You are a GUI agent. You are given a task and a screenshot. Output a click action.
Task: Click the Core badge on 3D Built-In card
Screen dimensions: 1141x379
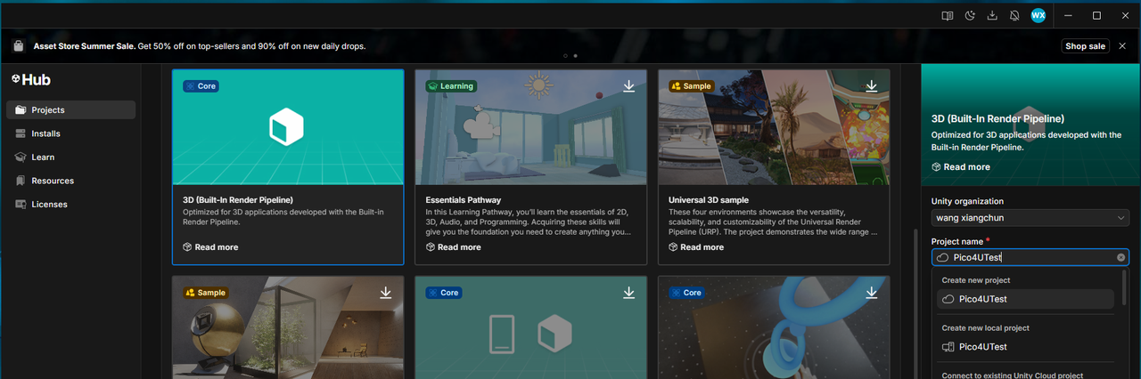click(x=201, y=86)
